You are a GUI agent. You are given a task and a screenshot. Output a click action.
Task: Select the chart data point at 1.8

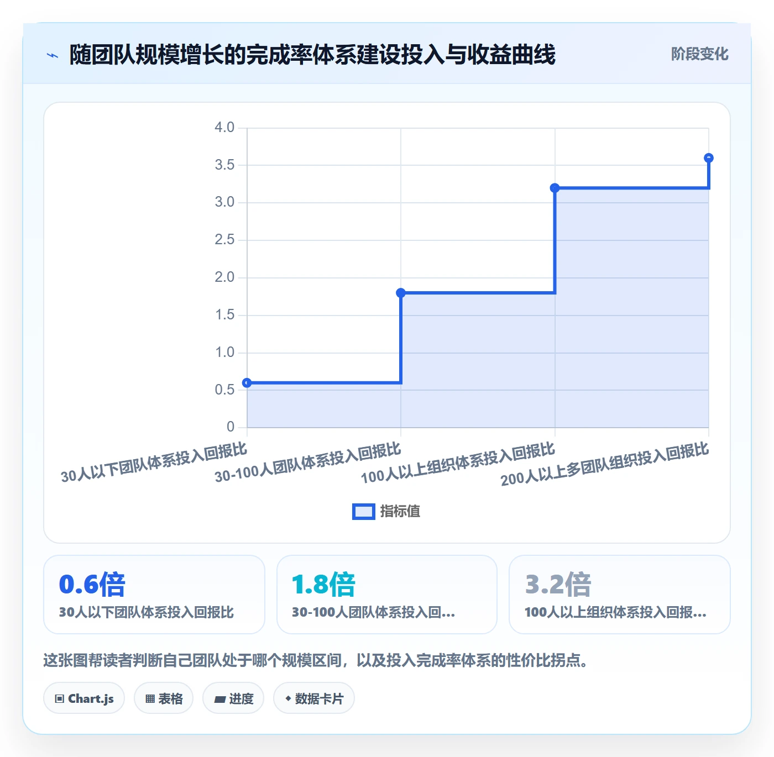point(401,293)
